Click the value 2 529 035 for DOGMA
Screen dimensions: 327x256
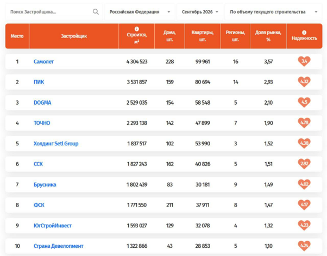(x=137, y=103)
